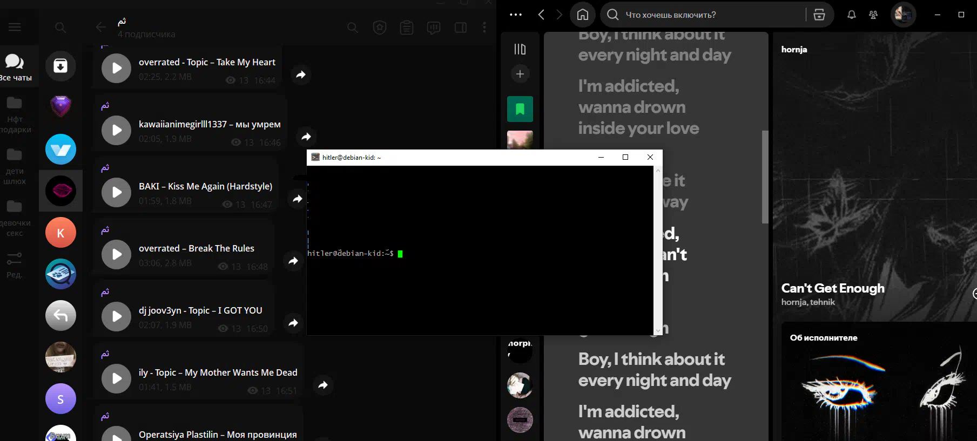The image size is (977, 441).
Task: Start video chat from Telegram header icon
Action: (x=434, y=28)
